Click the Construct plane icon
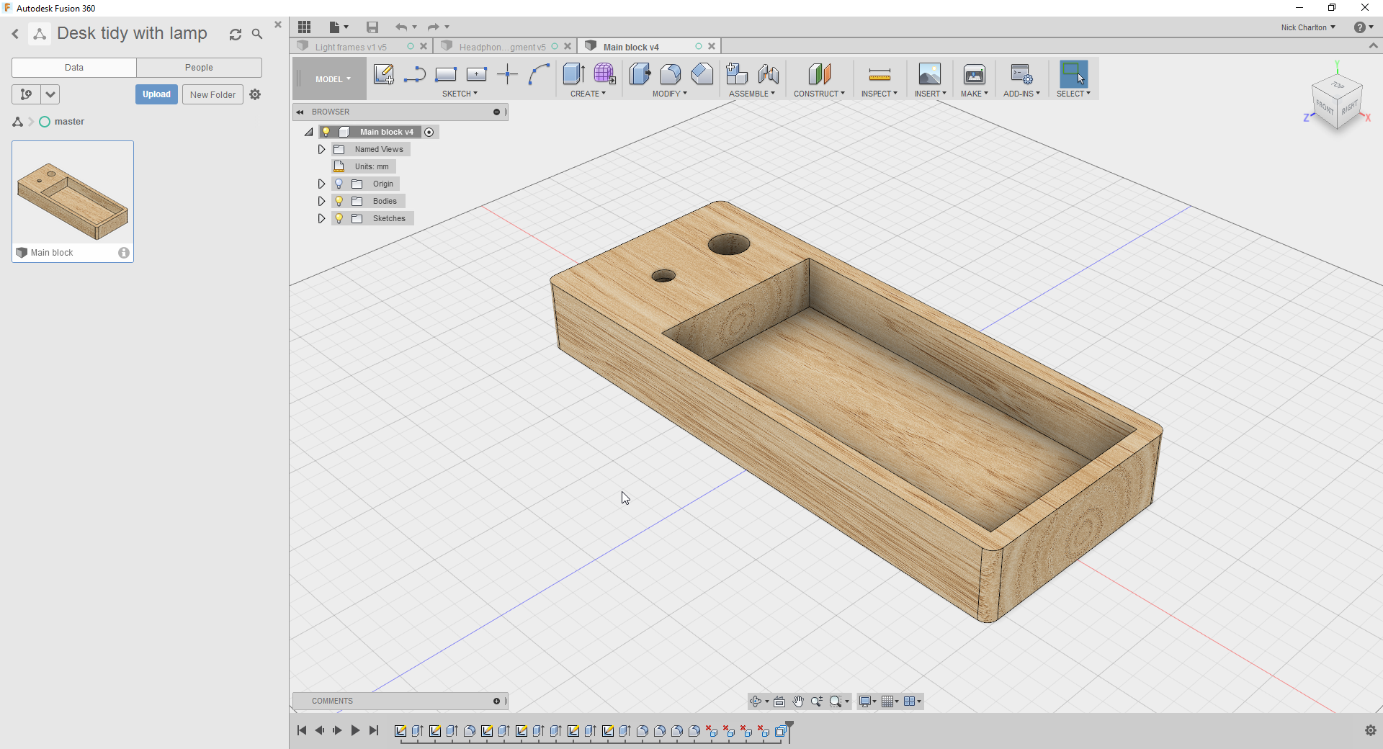This screenshot has width=1383, height=749. (x=819, y=74)
